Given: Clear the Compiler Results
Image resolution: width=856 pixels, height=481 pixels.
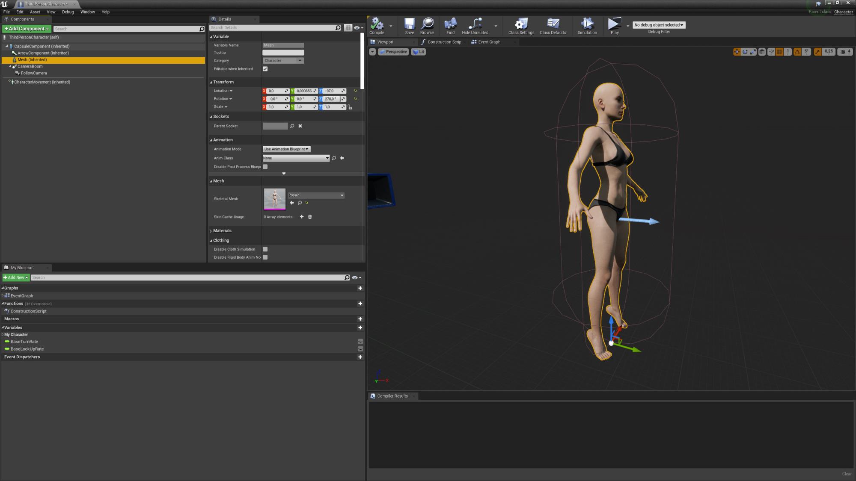Looking at the screenshot, I should click(x=847, y=474).
